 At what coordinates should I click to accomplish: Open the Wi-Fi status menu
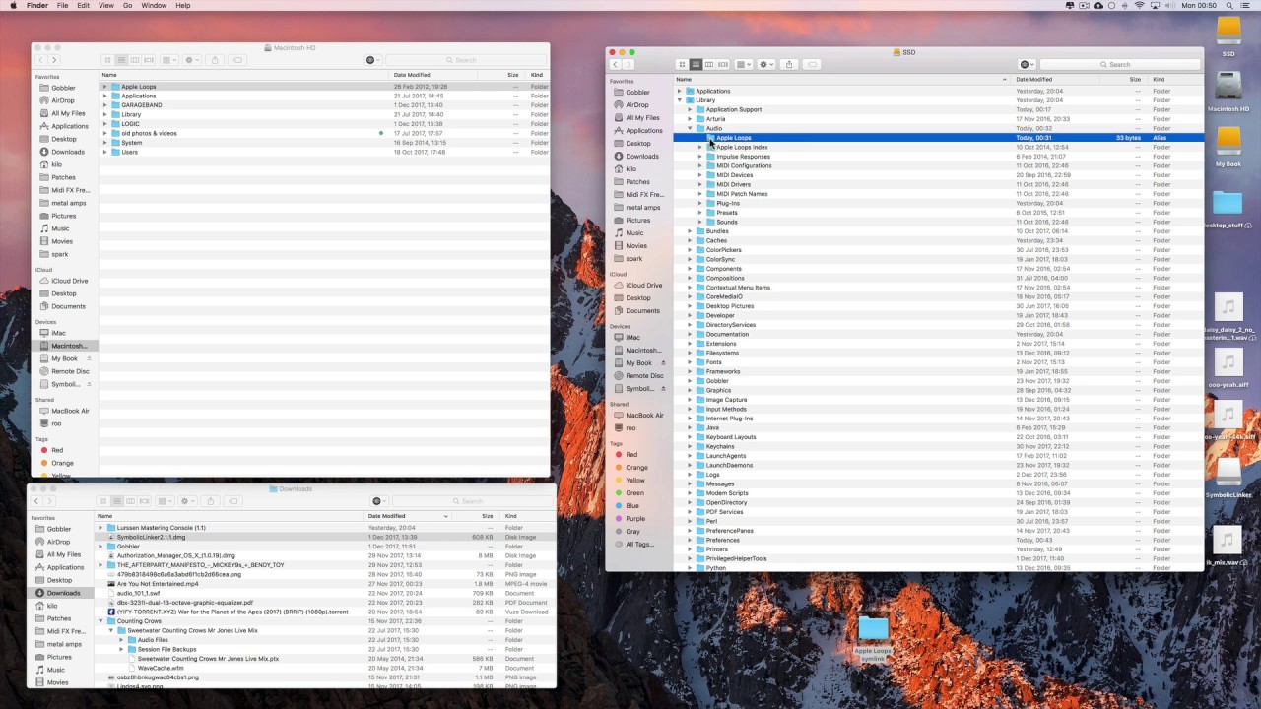pyautogui.click(x=1140, y=6)
